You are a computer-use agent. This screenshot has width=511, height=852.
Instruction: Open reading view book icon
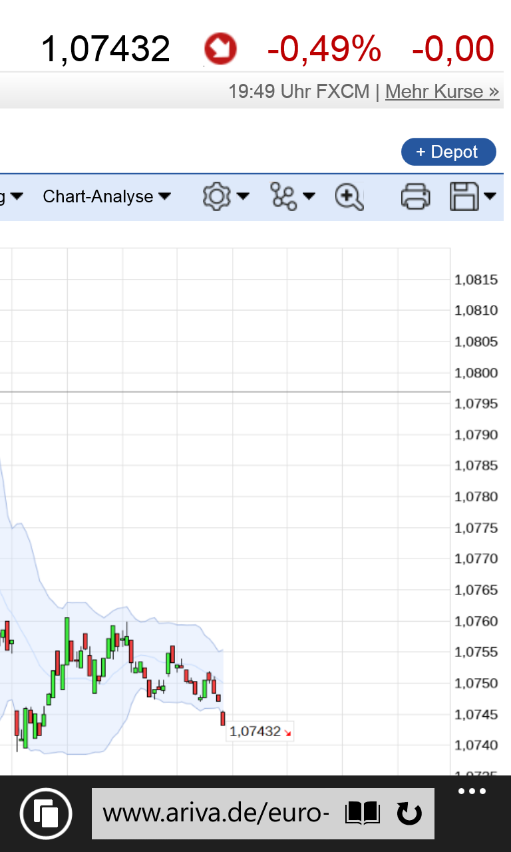pyautogui.click(x=363, y=813)
